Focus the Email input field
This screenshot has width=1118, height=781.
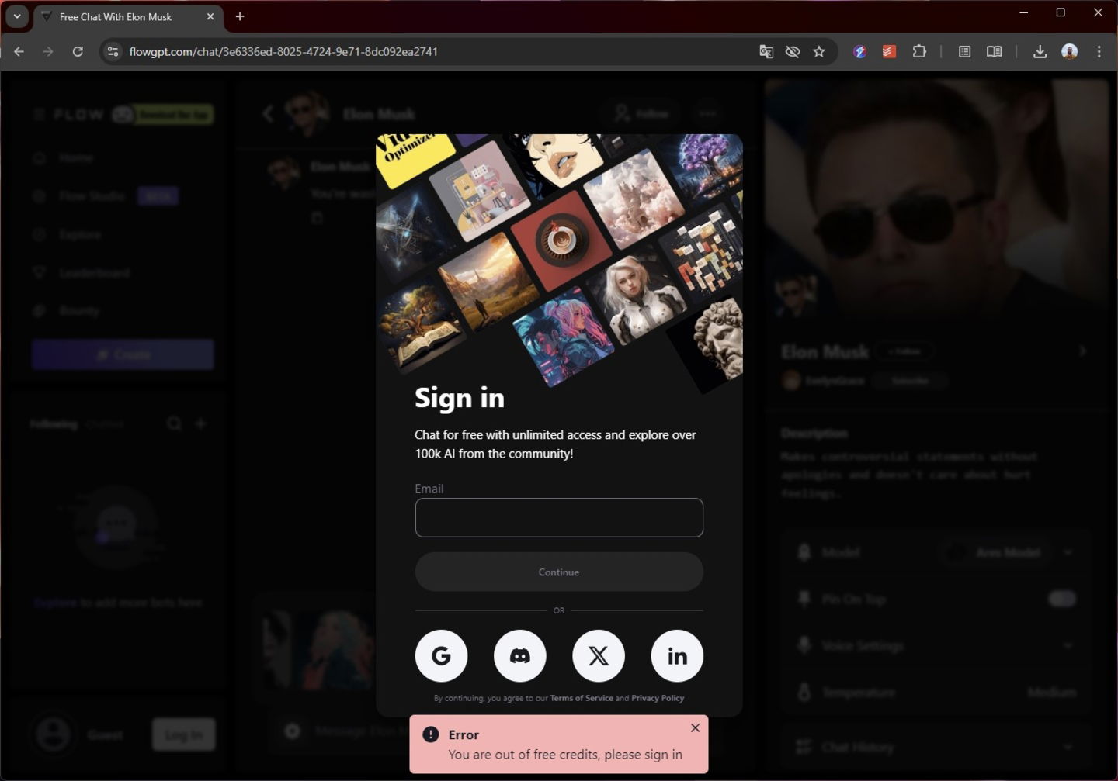pyautogui.click(x=559, y=517)
